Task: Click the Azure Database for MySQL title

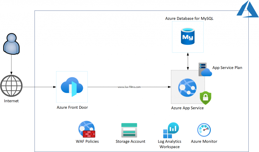Action: pyautogui.click(x=188, y=18)
